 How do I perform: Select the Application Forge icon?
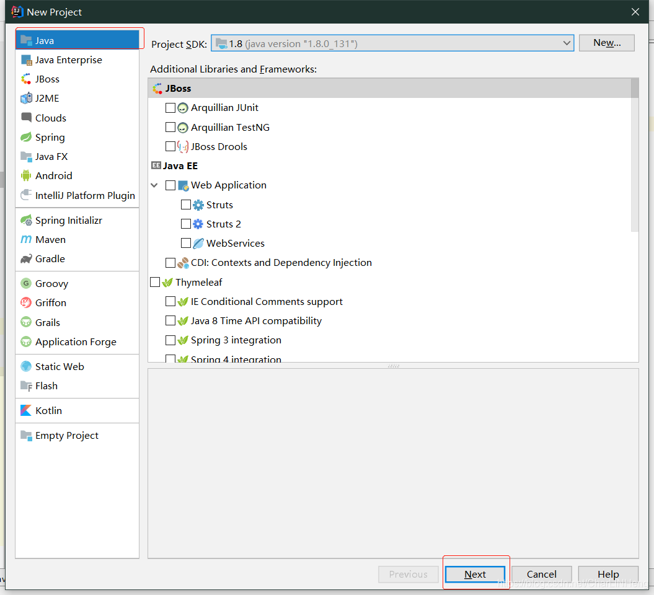(26, 342)
